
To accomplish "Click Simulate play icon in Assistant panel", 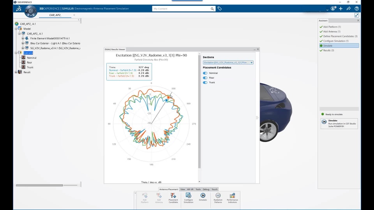I will click(x=324, y=122).
